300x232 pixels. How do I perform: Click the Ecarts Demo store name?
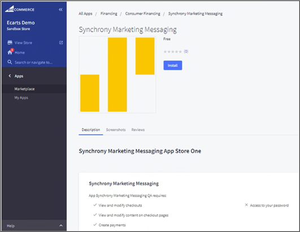coord(21,23)
